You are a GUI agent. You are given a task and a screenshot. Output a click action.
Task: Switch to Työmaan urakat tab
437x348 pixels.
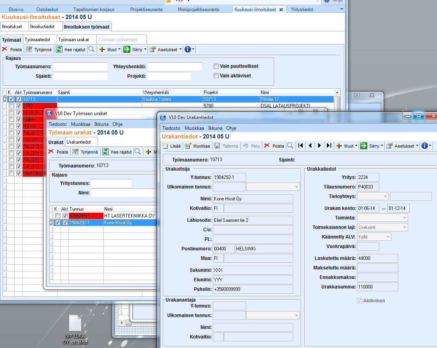[74, 40]
